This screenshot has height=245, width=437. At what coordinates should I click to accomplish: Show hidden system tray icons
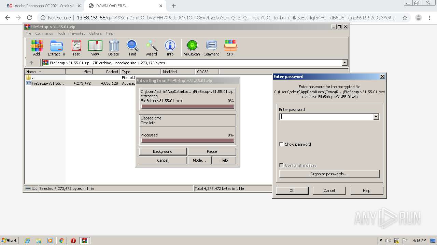click(381, 241)
